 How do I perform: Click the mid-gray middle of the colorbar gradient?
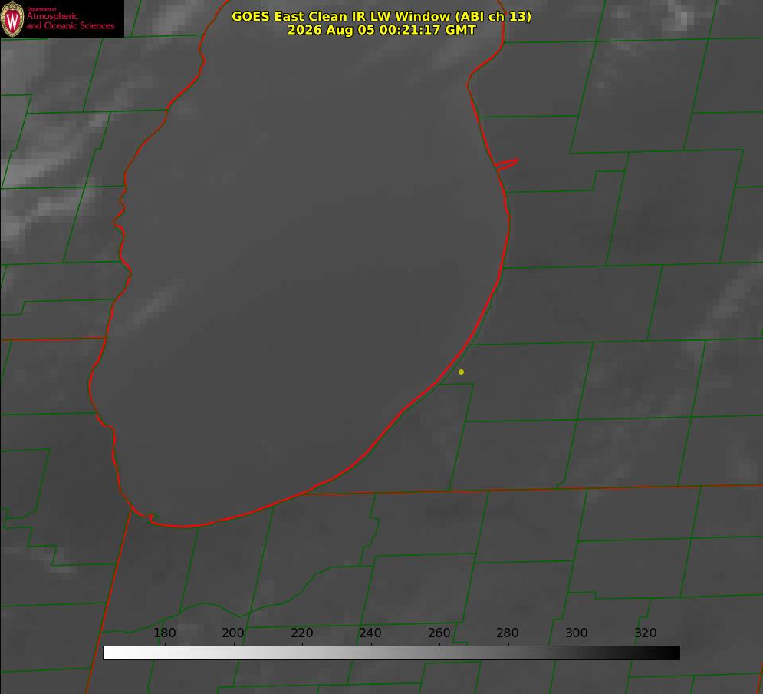coord(391,653)
